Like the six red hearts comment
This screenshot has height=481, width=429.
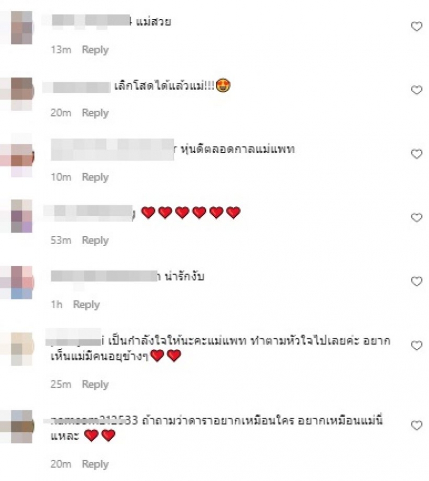tap(417, 218)
